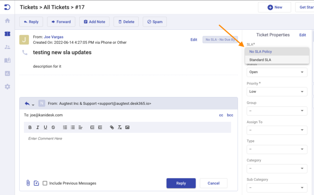Click ticket subject testing new sla updates
Viewport: 314px width, 195px height.
pyautogui.click(x=62, y=52)
